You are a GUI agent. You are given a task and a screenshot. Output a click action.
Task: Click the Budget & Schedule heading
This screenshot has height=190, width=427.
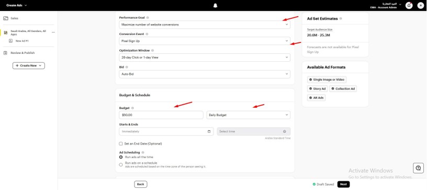pos(134,95)
